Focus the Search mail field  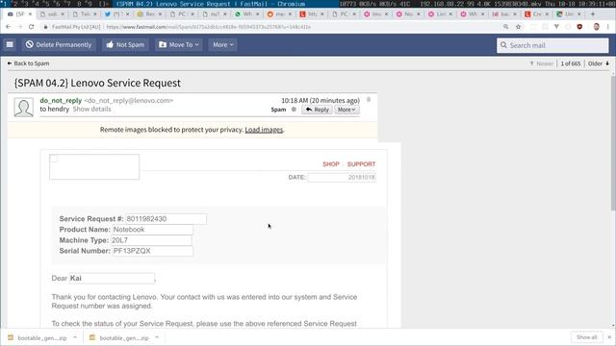pos(552,45)
